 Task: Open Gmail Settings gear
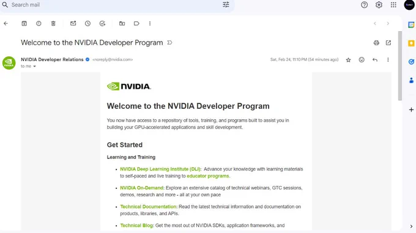[379, 5]
